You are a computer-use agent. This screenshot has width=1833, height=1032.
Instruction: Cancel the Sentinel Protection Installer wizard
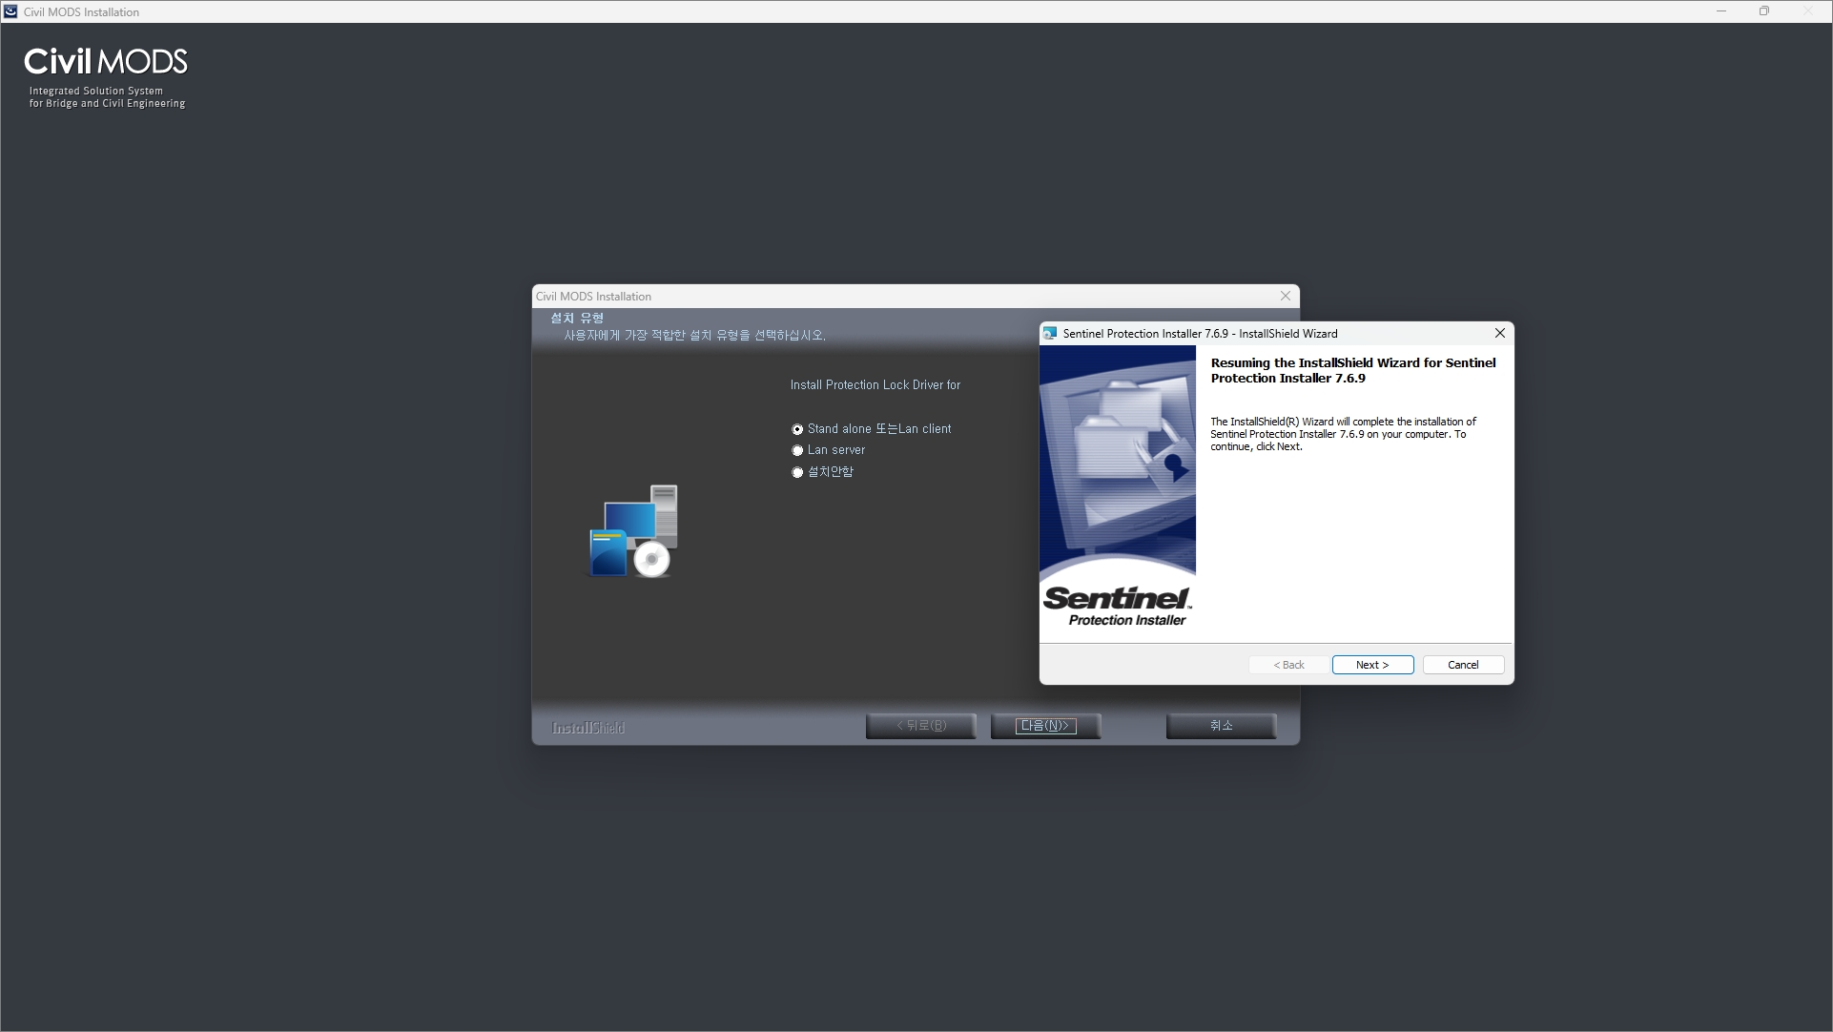click(1463, 665)
